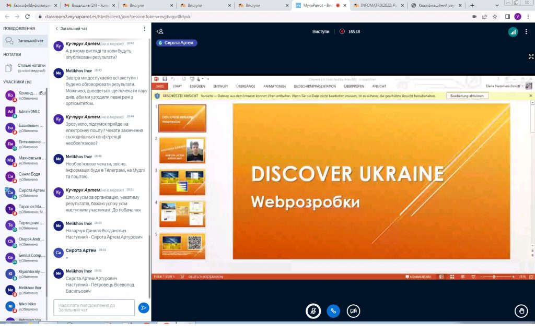Screen dimensions: 535x334
Task: Unmute the microphone button
Action: click(x=313, y=311)
